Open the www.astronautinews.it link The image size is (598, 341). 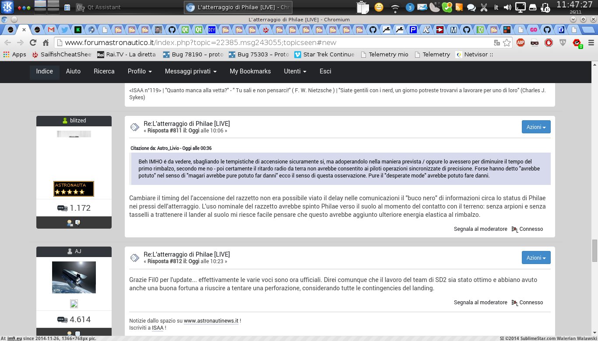[x=211, y=320]
